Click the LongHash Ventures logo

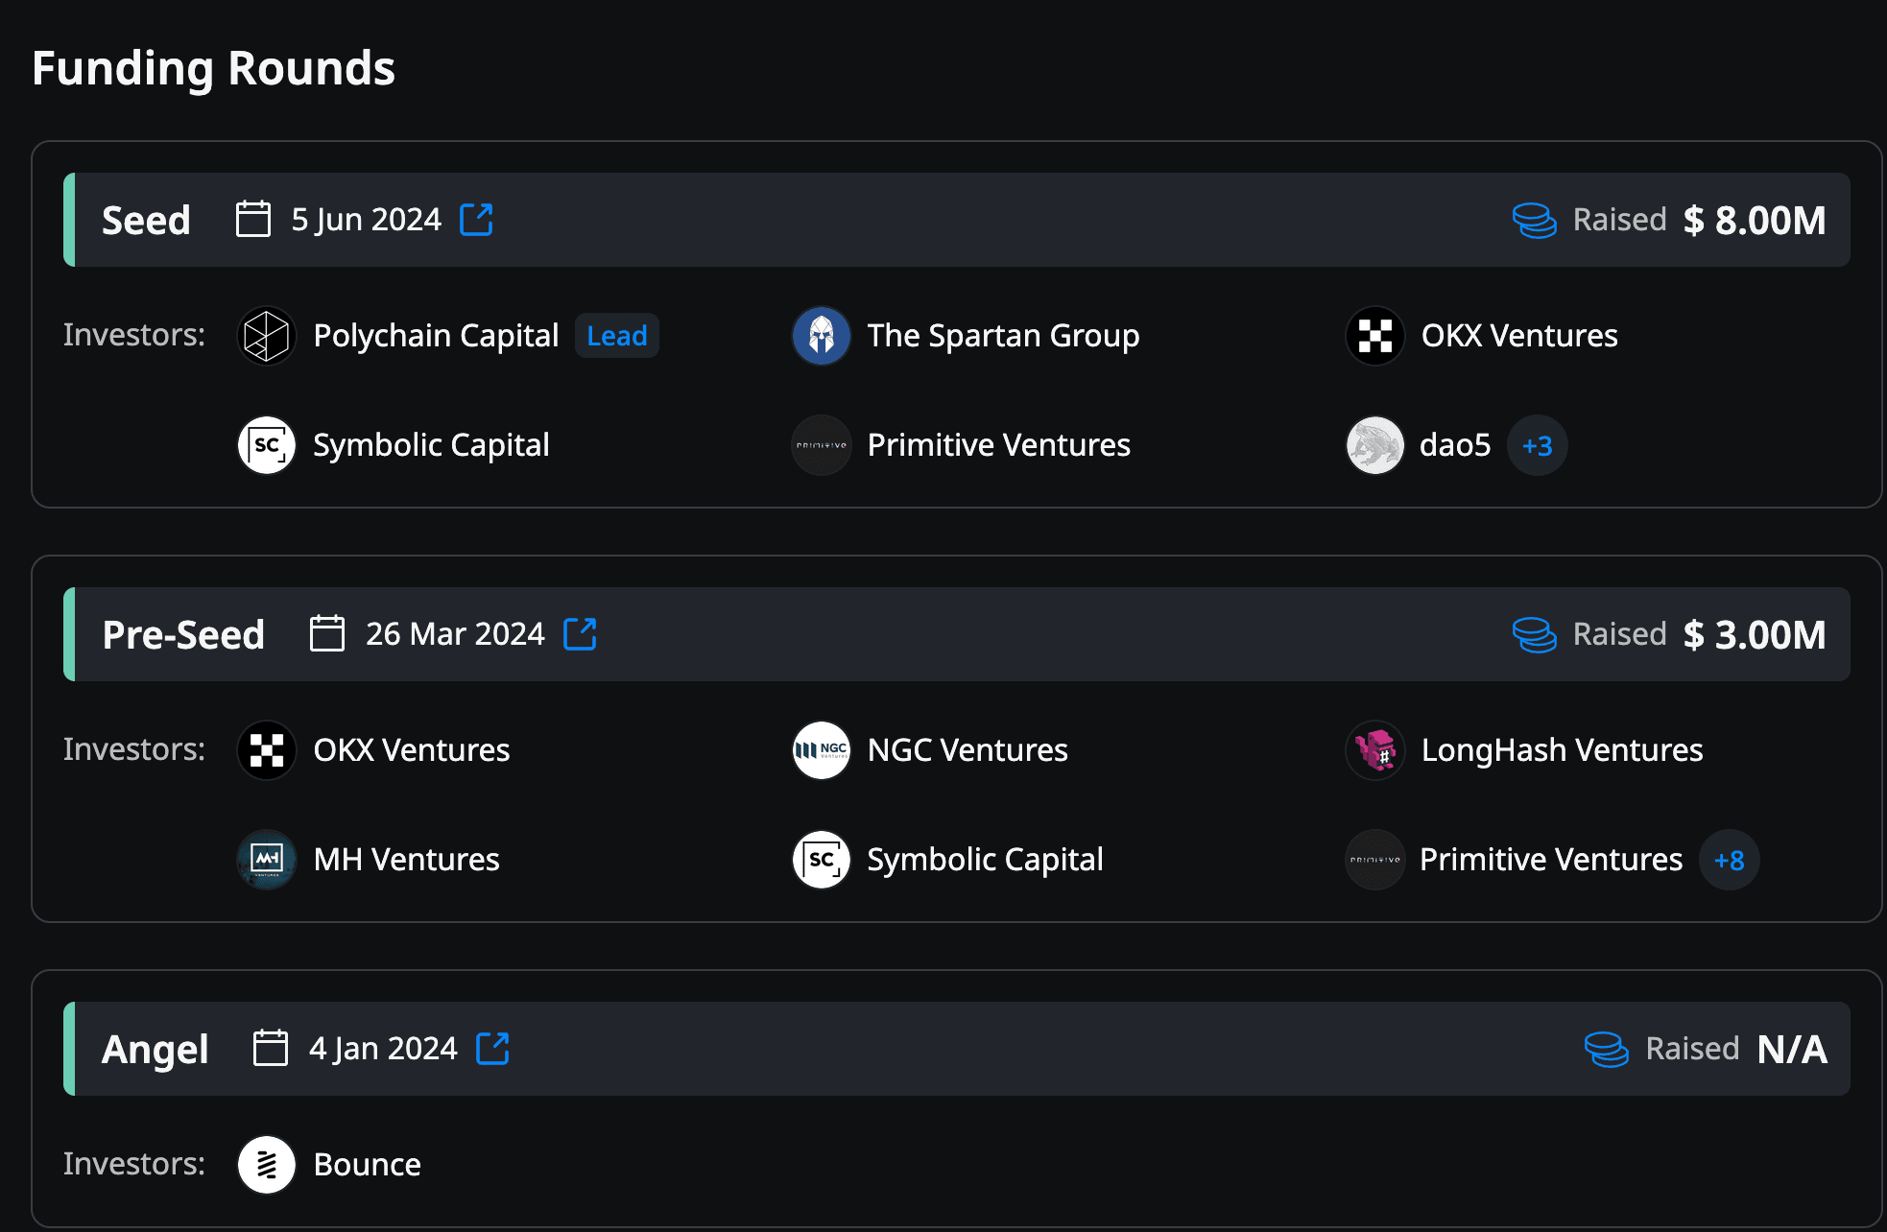pyautogui.click(x=1375, y=750)
